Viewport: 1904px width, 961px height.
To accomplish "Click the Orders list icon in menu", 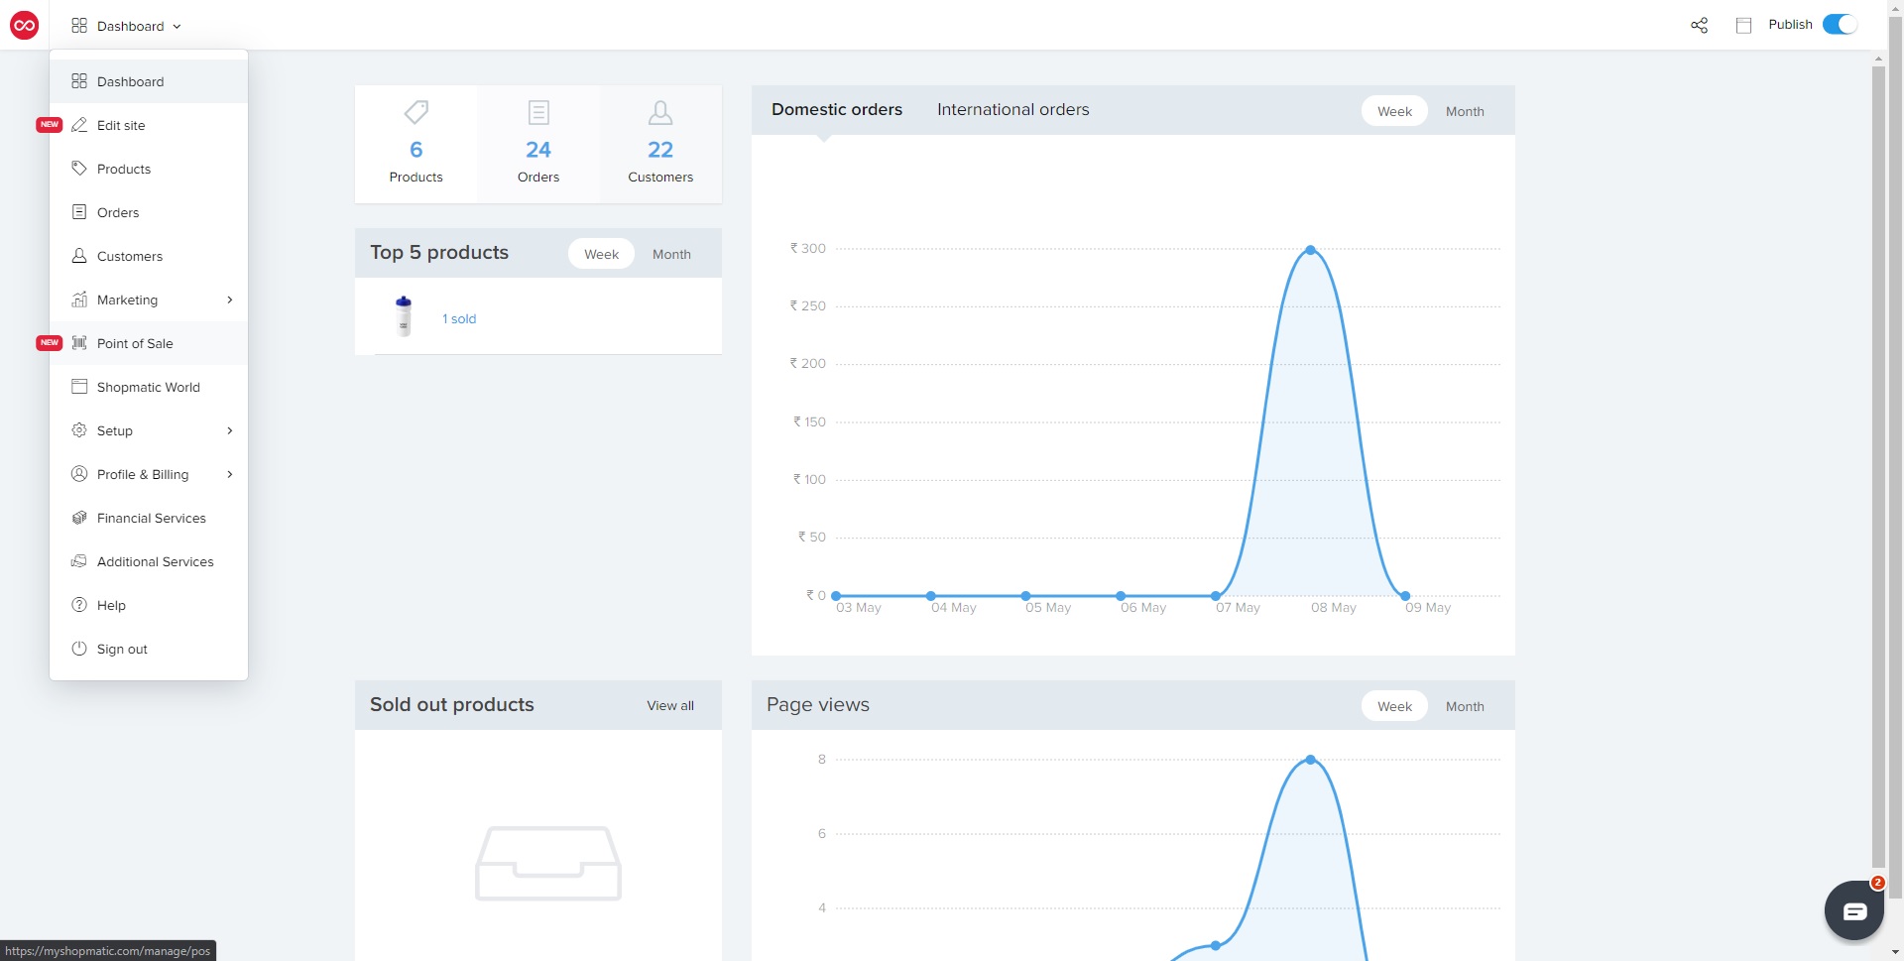I will (79, 212).
